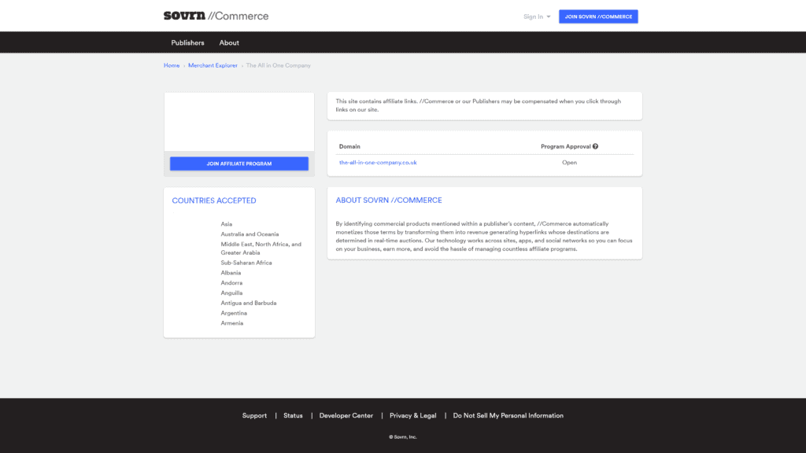806x453 pixels.
Task: Select Antigua and Barbuda entry
Action: click(249, 303)
